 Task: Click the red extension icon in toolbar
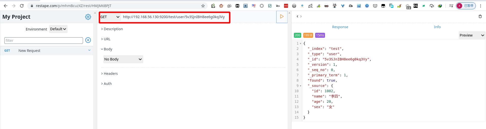[286, 6]
